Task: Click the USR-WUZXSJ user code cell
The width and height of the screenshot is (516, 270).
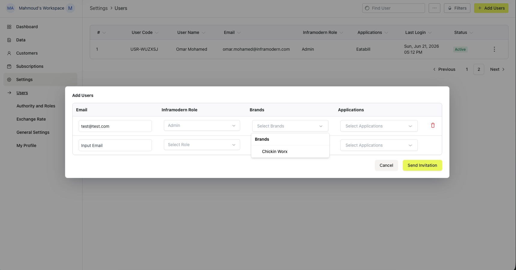Action: coord(144,49)
